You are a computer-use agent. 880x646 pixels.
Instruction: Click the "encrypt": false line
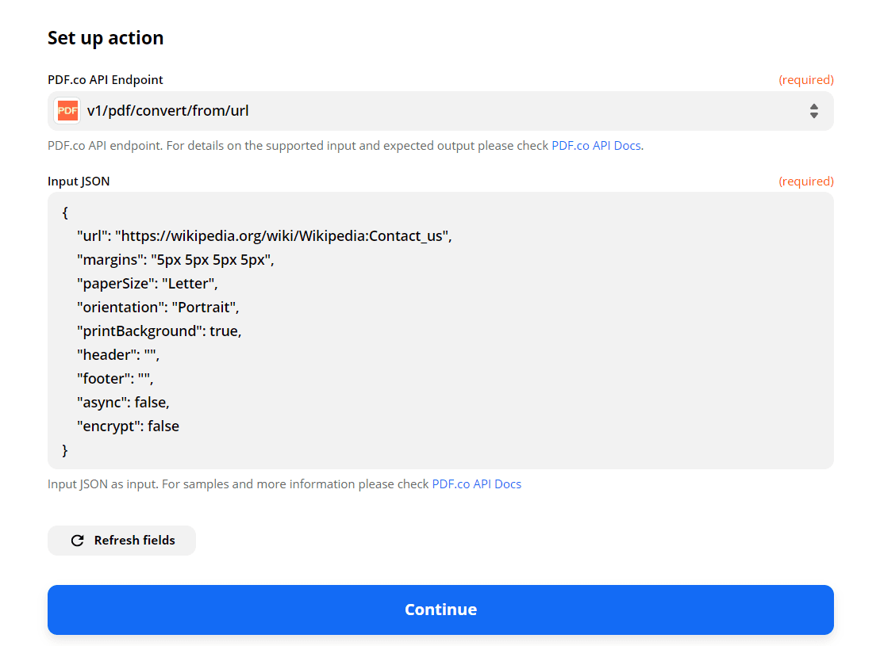point(128,426)
